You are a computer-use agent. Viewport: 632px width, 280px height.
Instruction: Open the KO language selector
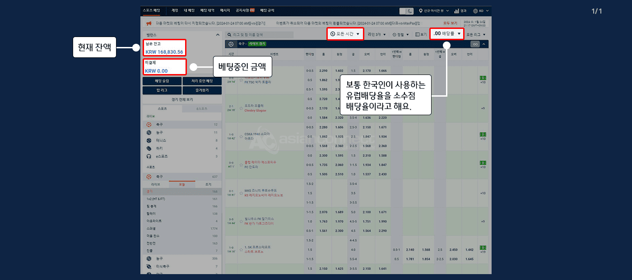pos(481,11)
